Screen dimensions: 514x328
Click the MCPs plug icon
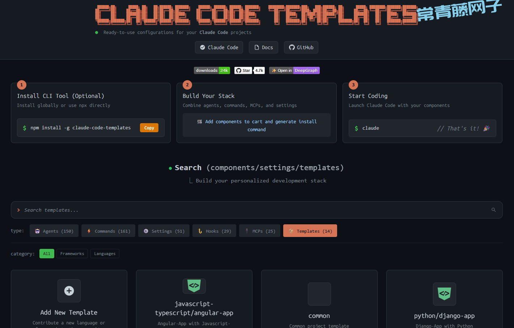point(247,231)
